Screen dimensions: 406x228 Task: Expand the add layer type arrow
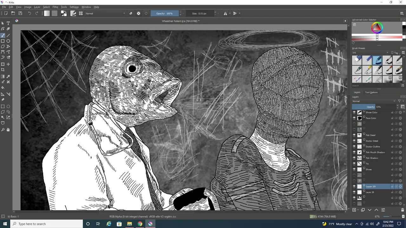pyautogui.click(x=358, y=210)
